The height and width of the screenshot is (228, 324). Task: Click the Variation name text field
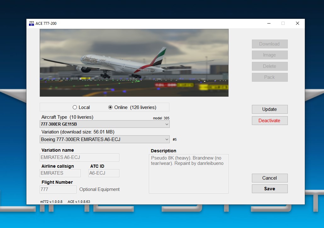pos(80,158)
